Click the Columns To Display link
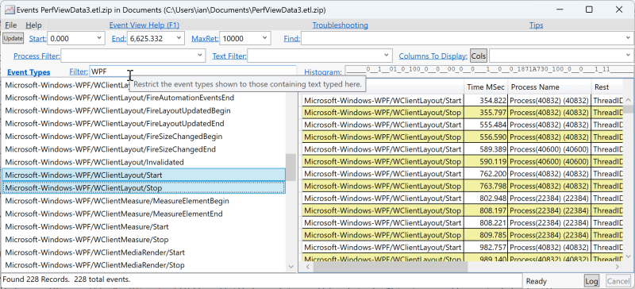 tap(433, 56)
